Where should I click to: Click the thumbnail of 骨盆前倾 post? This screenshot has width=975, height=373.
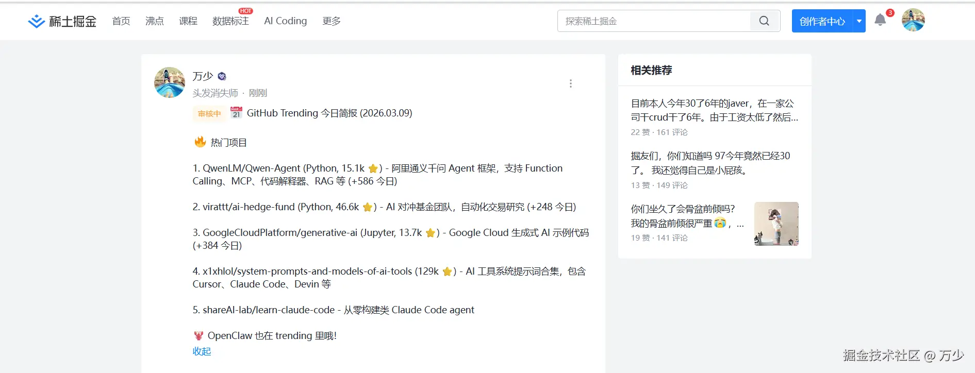[x=776, y=224]
